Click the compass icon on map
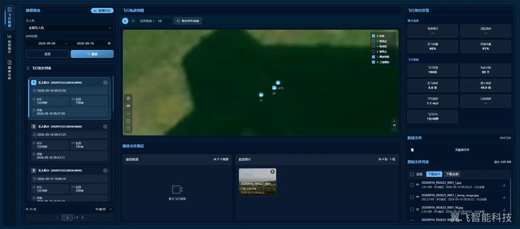The width and height of the screenshot is (520, 229). point(128,99)
